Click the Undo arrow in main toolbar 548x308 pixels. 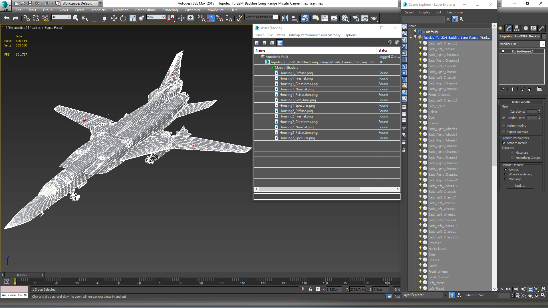7,18
